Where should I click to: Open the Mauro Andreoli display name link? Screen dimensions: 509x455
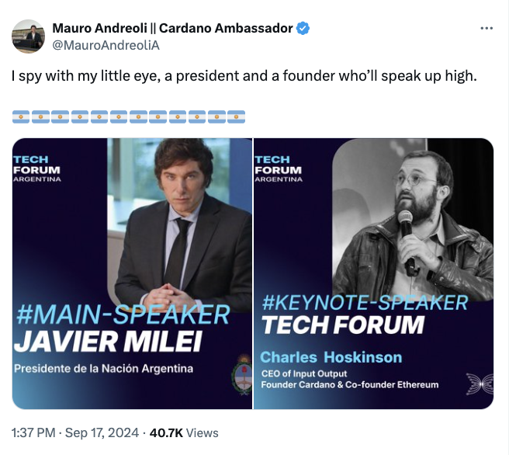[172, 28]
